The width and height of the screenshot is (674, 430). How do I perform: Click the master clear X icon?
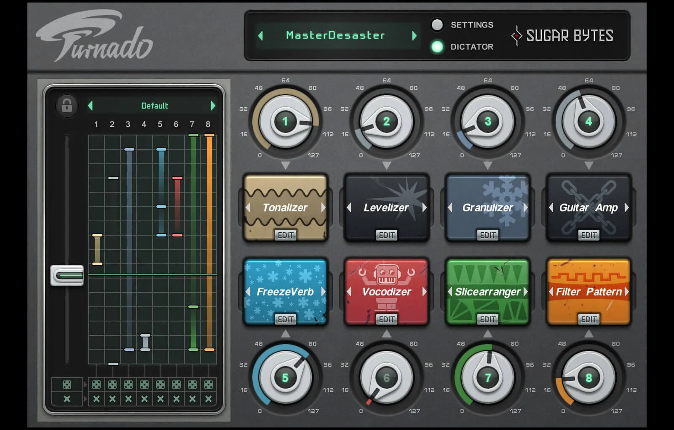[x=67, y=399]
